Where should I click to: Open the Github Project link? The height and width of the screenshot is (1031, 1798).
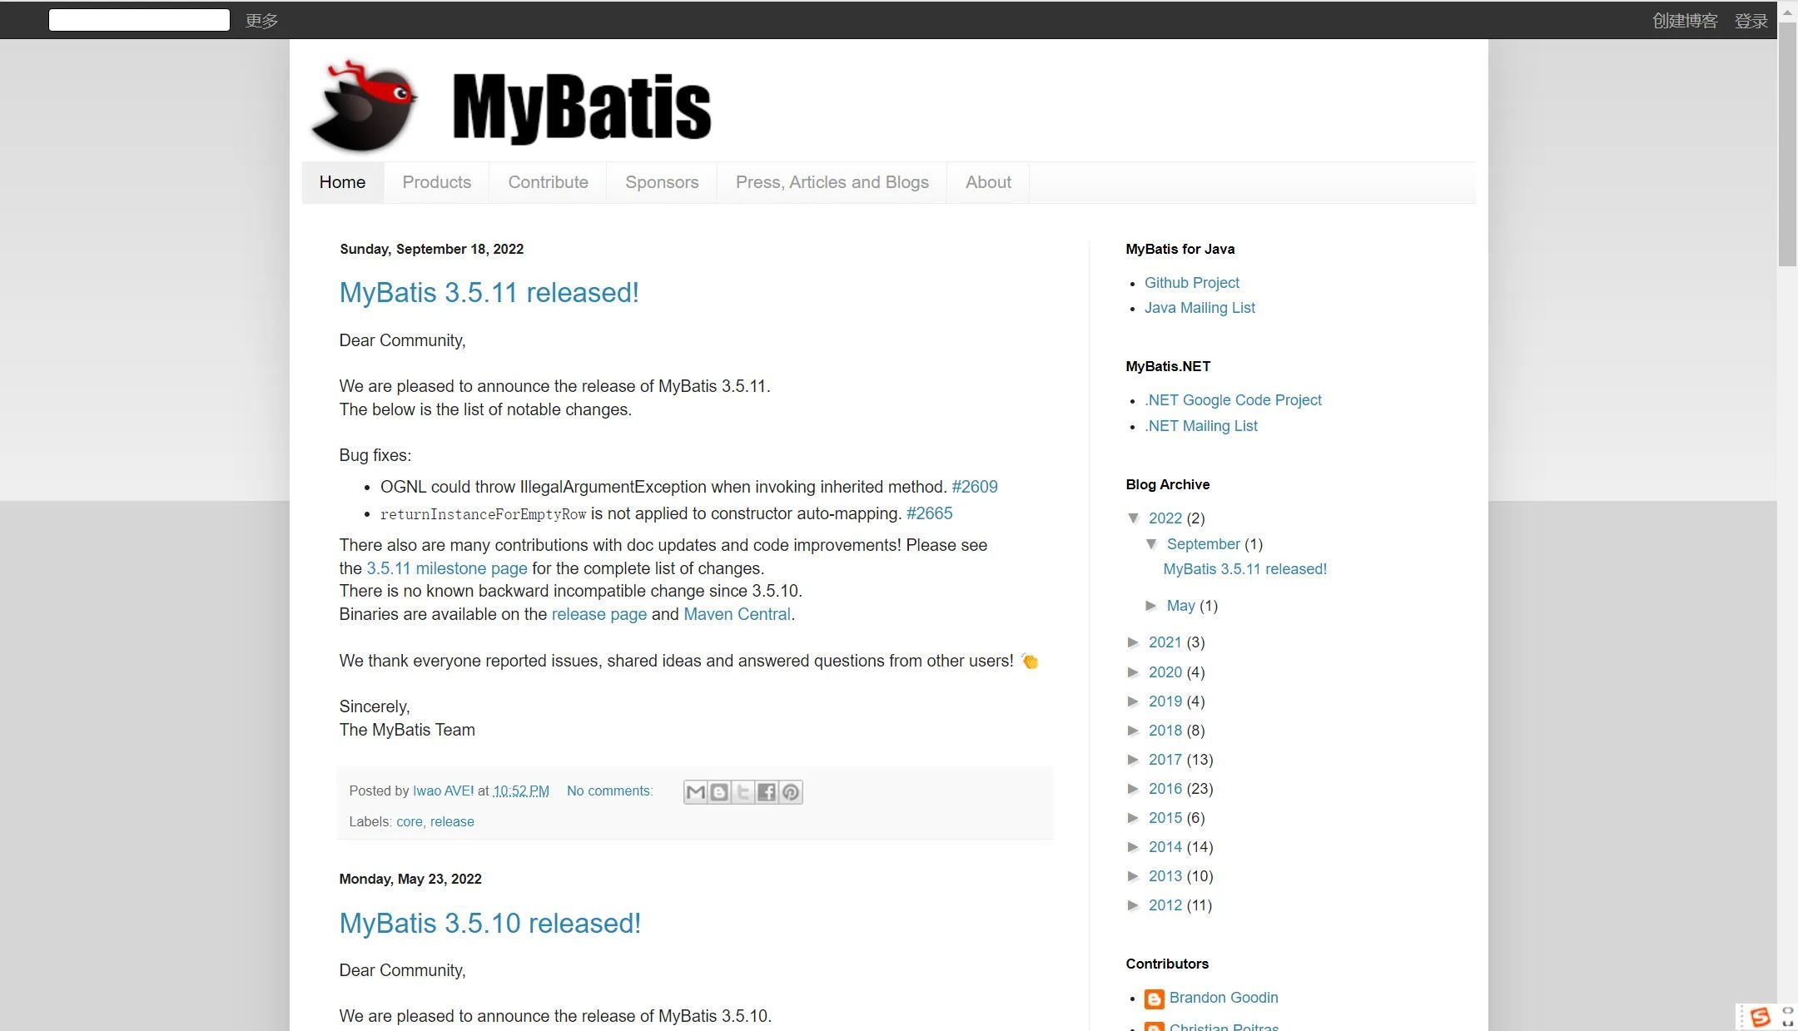click(x=1191, y=283)
